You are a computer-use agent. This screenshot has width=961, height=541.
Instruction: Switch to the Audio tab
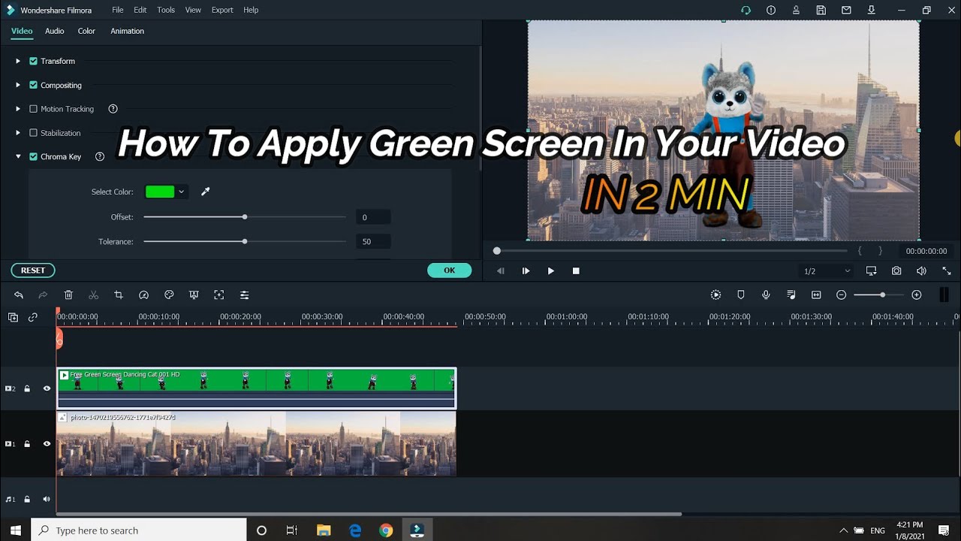tap(54, 31)
